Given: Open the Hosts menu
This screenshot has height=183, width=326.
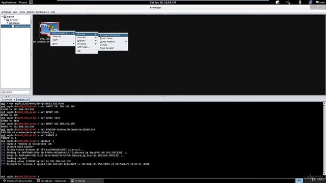Looking at the screenshot, I should (x=22, y=12).
